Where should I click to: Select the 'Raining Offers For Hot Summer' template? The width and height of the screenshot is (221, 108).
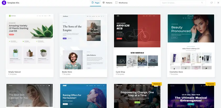pos(83,96)
